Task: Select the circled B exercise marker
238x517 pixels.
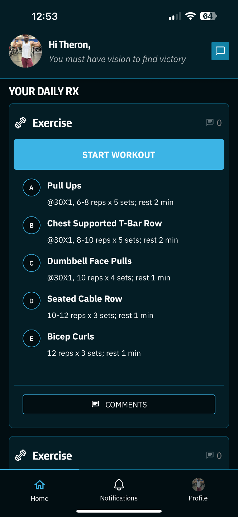Action: pyautogui.click(x=32, y=225)
